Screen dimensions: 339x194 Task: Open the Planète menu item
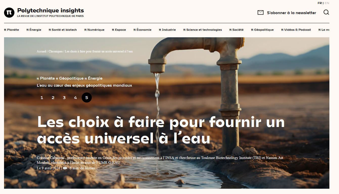[11, 30]
